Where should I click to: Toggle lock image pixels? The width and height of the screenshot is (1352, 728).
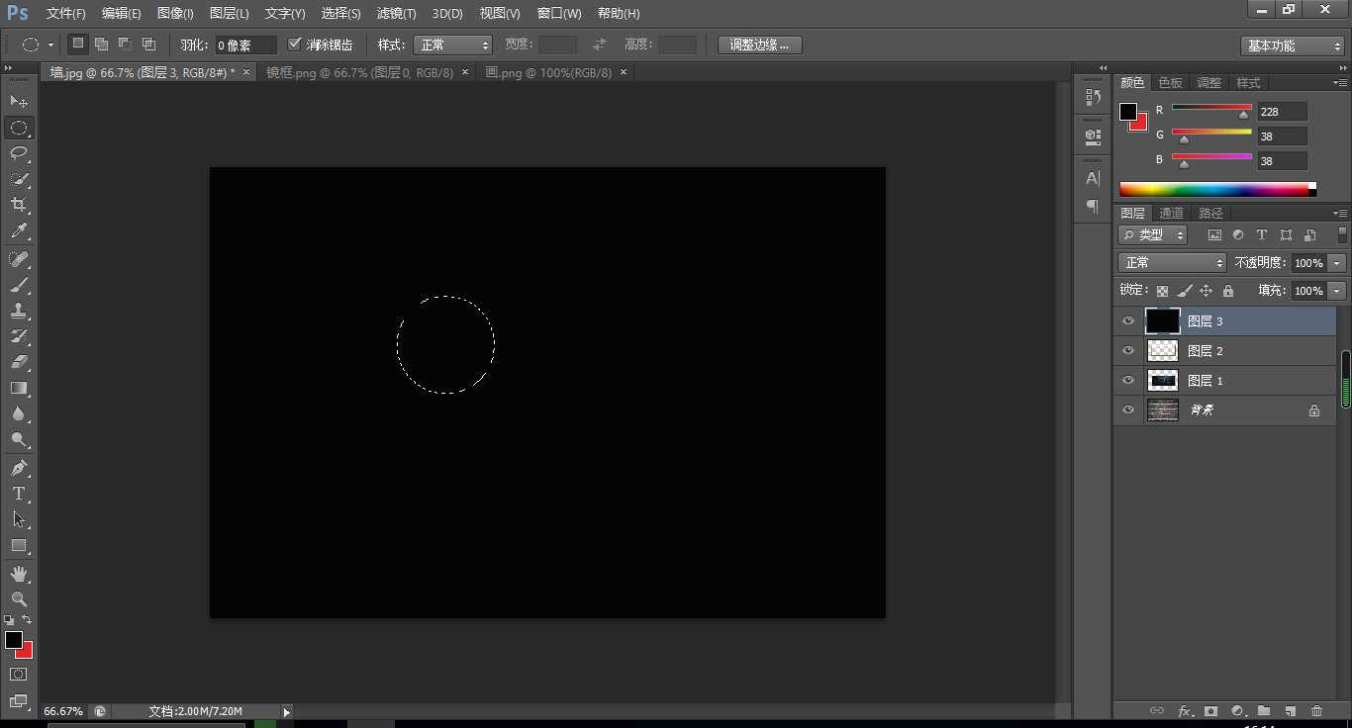pos(1185,291)
